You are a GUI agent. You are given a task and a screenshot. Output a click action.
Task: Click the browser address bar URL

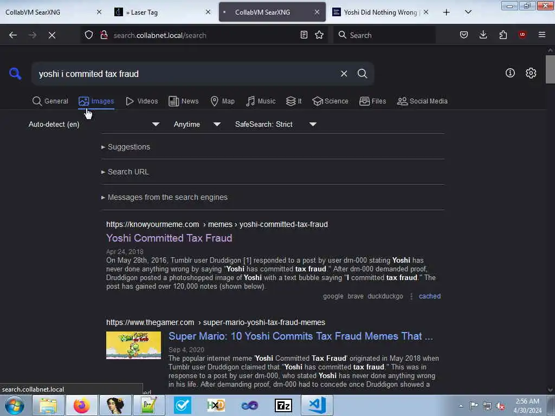[x=204, y=35]
